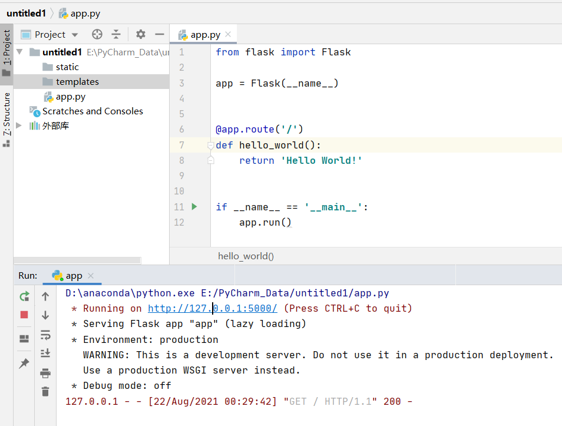
Task: Toggle soft-wrap in the console
Action: coord(45,335)
